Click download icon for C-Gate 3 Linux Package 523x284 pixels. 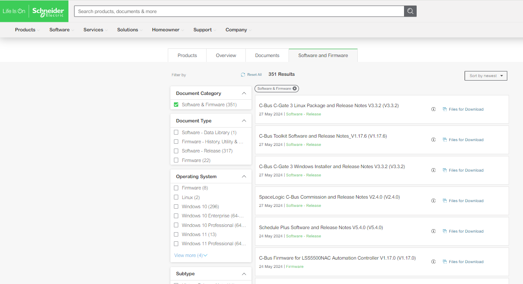445,109
